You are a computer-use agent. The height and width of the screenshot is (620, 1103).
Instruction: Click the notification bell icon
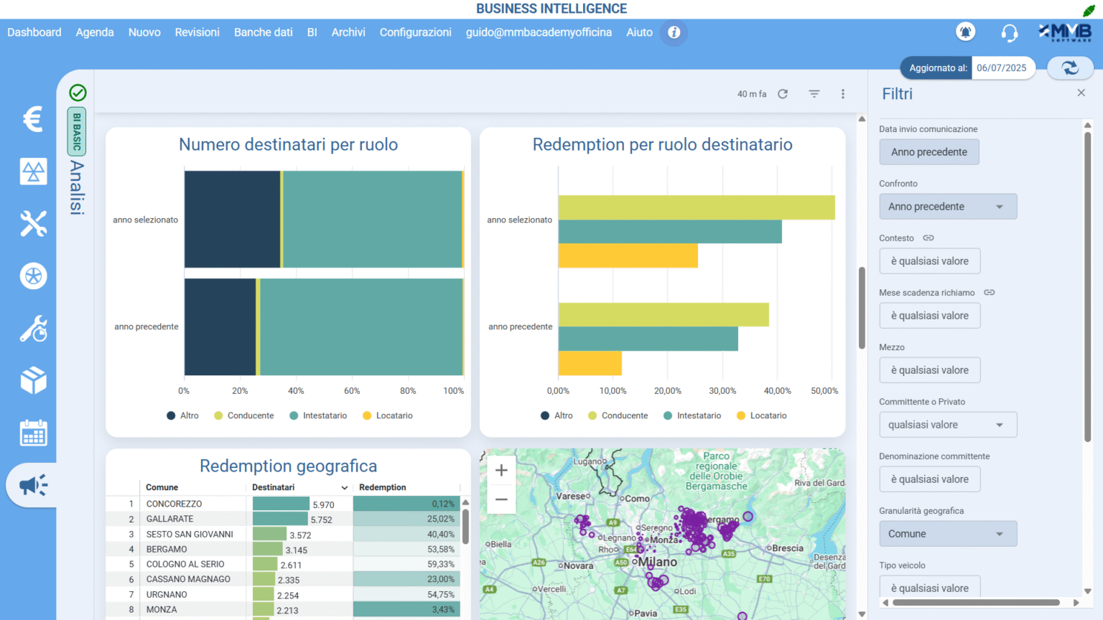pyautogui.click(x=965, y=32)
